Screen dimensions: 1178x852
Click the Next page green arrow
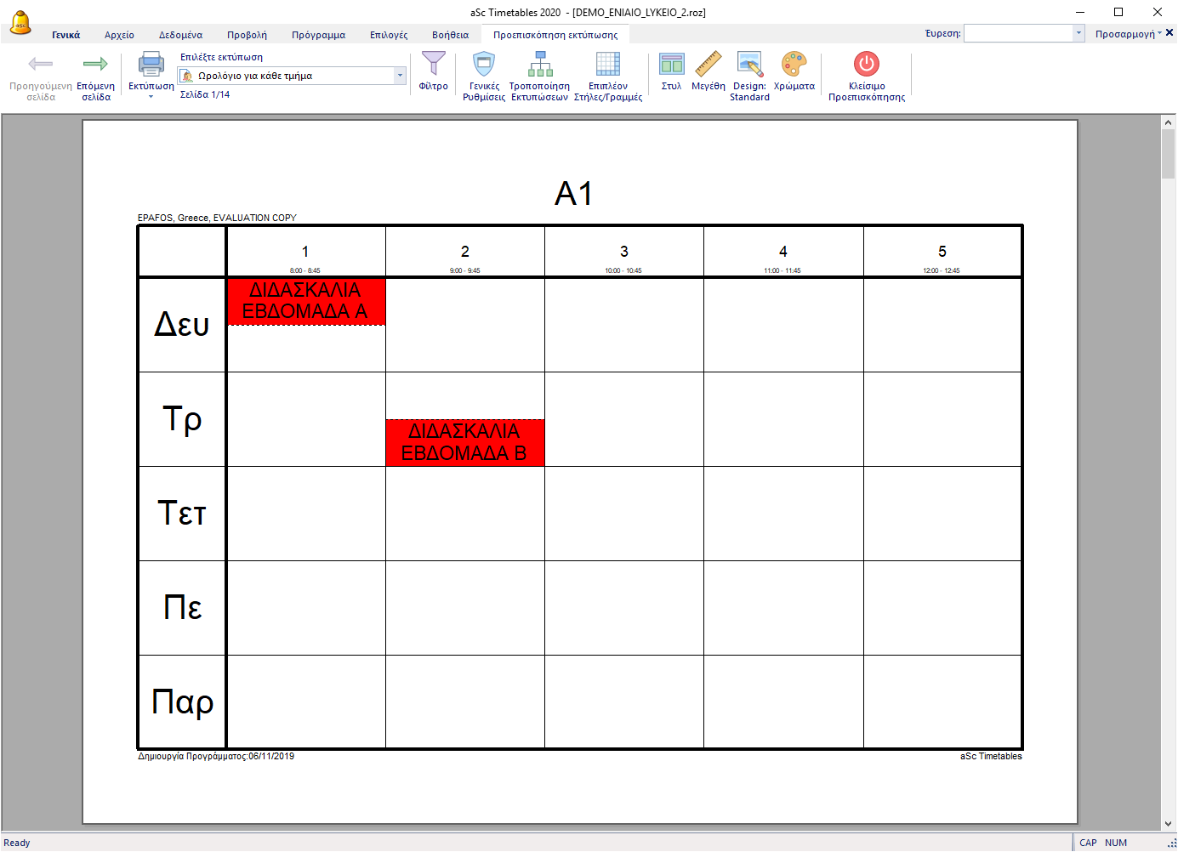pyautogui.click(x=95, y=65)
